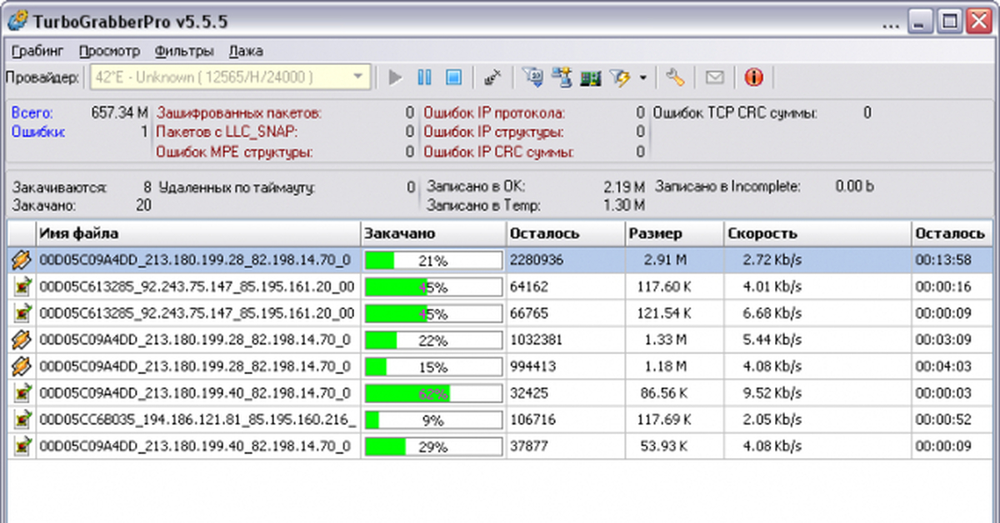Screen dimensions: 1000x523
Task: Click the red info icon
Action: (x=753, y=78)
